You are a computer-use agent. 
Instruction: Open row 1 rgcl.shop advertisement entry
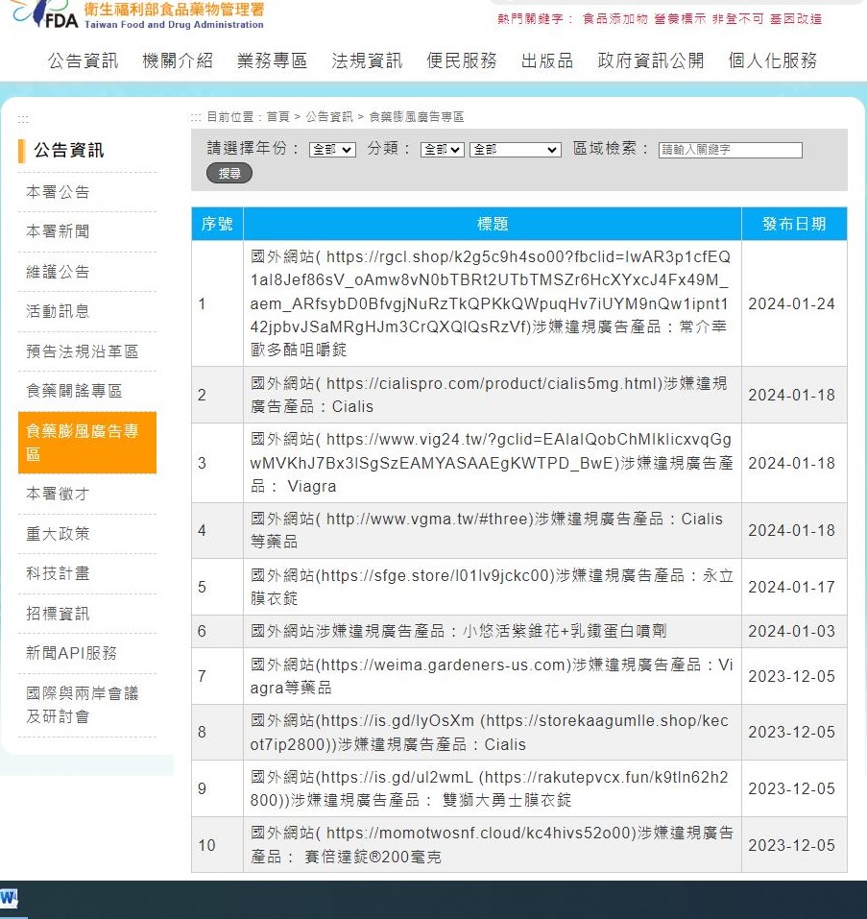point(491,303)
